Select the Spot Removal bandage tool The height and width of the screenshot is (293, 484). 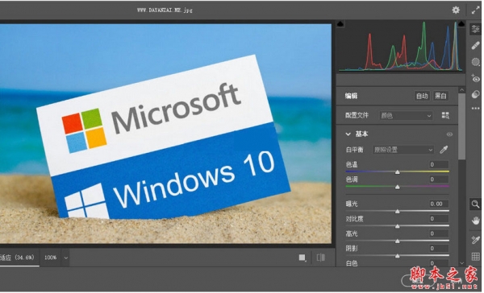click(x=475, y=46)
